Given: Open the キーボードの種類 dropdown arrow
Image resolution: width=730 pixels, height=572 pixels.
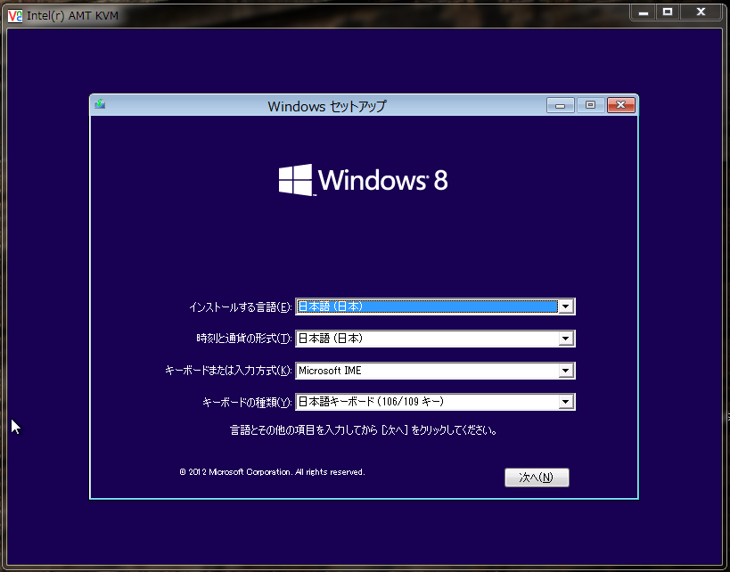Looking at the screenshot, I should [x=565, y=402].
